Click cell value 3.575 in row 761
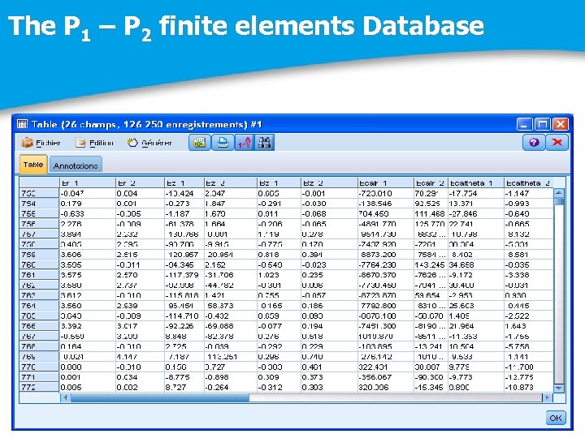This screenshot has height=438, width=585. tap(71, 275)
